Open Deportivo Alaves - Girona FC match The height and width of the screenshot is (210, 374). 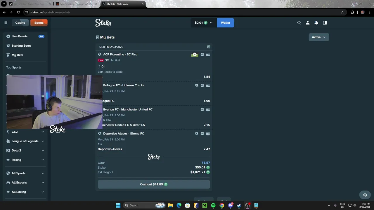[124, 134]
